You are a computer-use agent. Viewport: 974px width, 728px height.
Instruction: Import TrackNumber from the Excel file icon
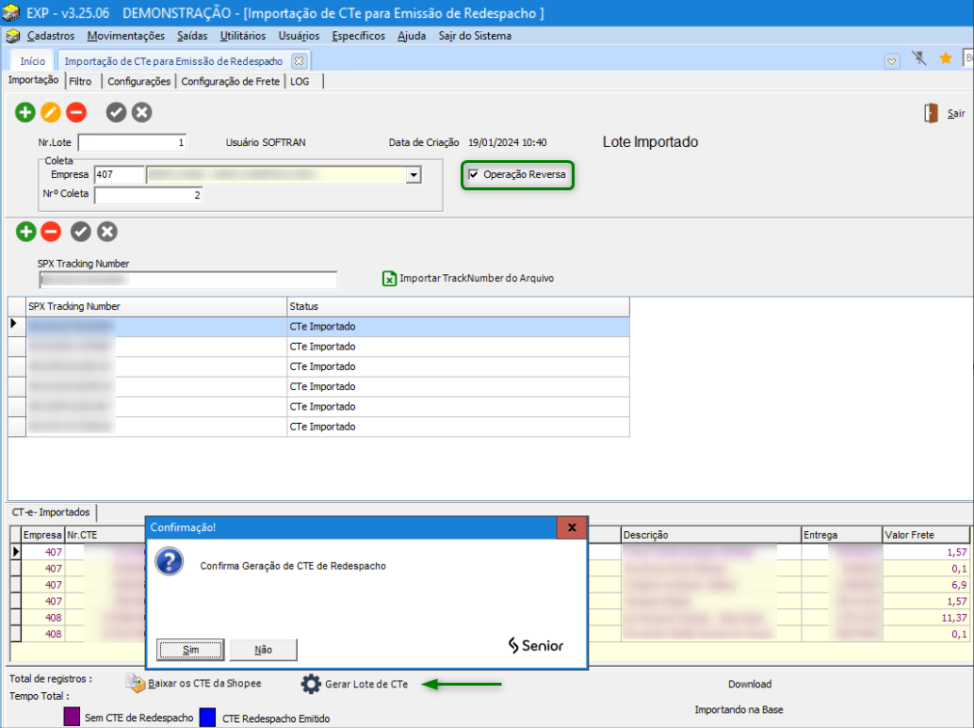pyautogui.click(x=389, y=278)
